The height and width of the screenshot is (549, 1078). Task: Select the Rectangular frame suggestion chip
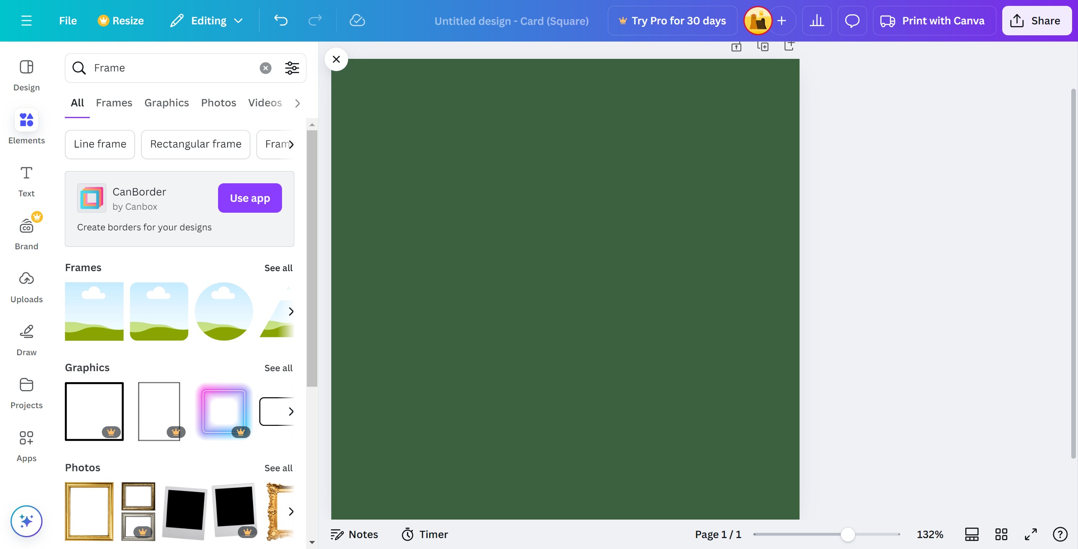[196, 144]
